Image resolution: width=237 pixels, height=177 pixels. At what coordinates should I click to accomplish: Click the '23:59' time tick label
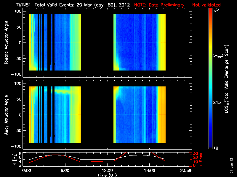(186, 171)
